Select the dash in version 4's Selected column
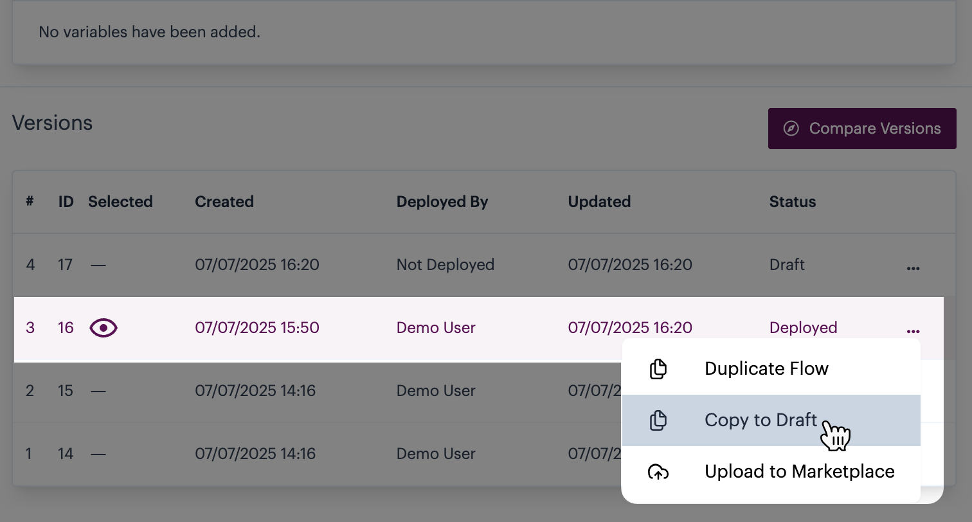Image resolution: width=972 pixels, height=522 pixels. click(x=98, y=265)
